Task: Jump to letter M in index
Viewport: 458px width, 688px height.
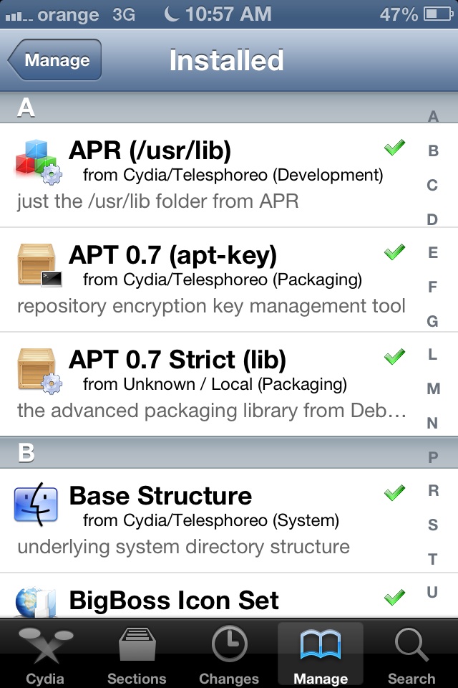Action: click(x=433, y=388)
